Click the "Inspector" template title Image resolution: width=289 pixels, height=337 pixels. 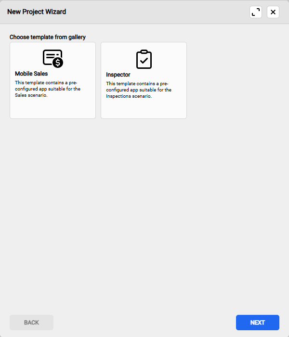click(x=118, y=75)
